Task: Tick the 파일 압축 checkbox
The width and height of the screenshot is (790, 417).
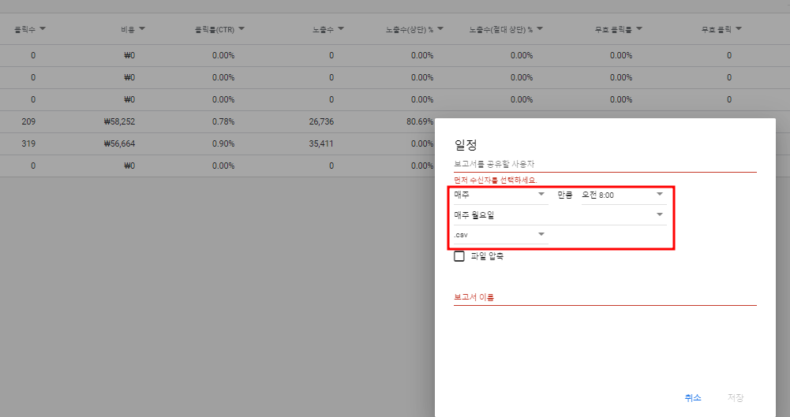Action: (x=459, y=256)
